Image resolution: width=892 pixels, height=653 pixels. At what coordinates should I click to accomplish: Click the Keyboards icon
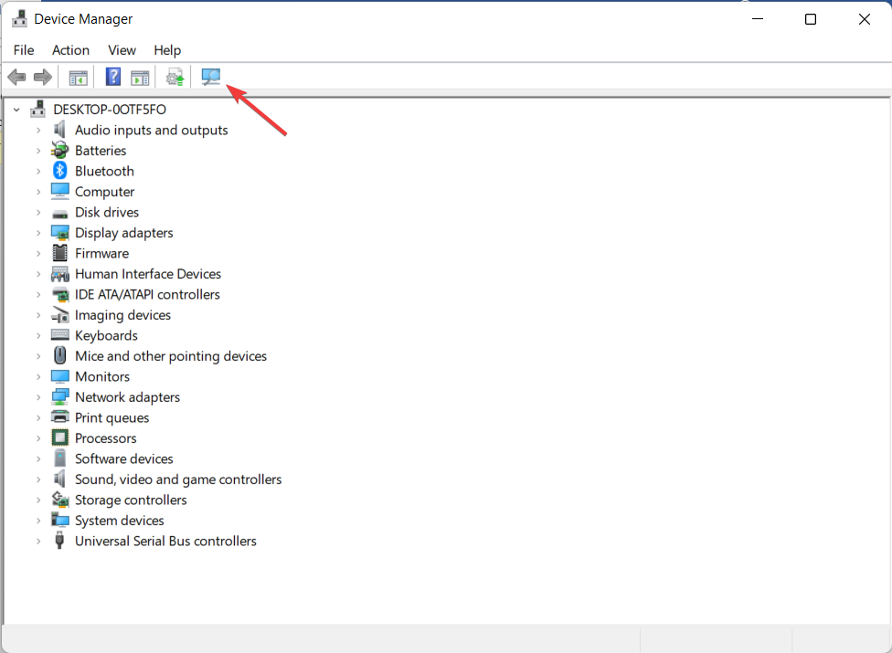point(59,335)
